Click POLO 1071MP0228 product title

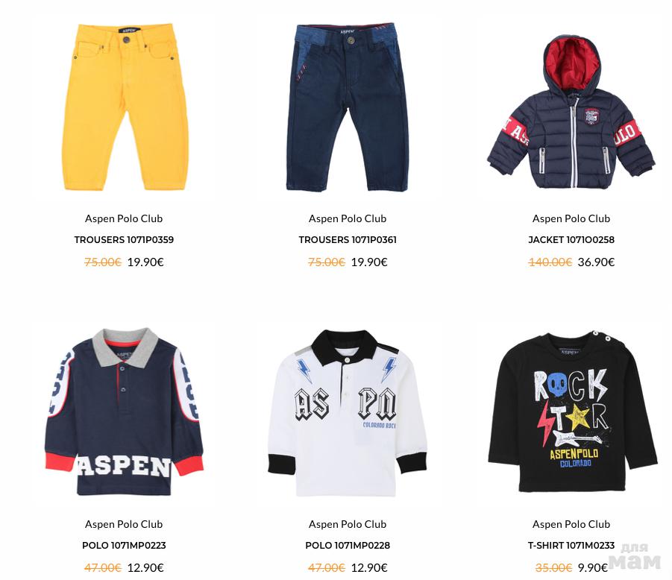(x=348, y=546)
